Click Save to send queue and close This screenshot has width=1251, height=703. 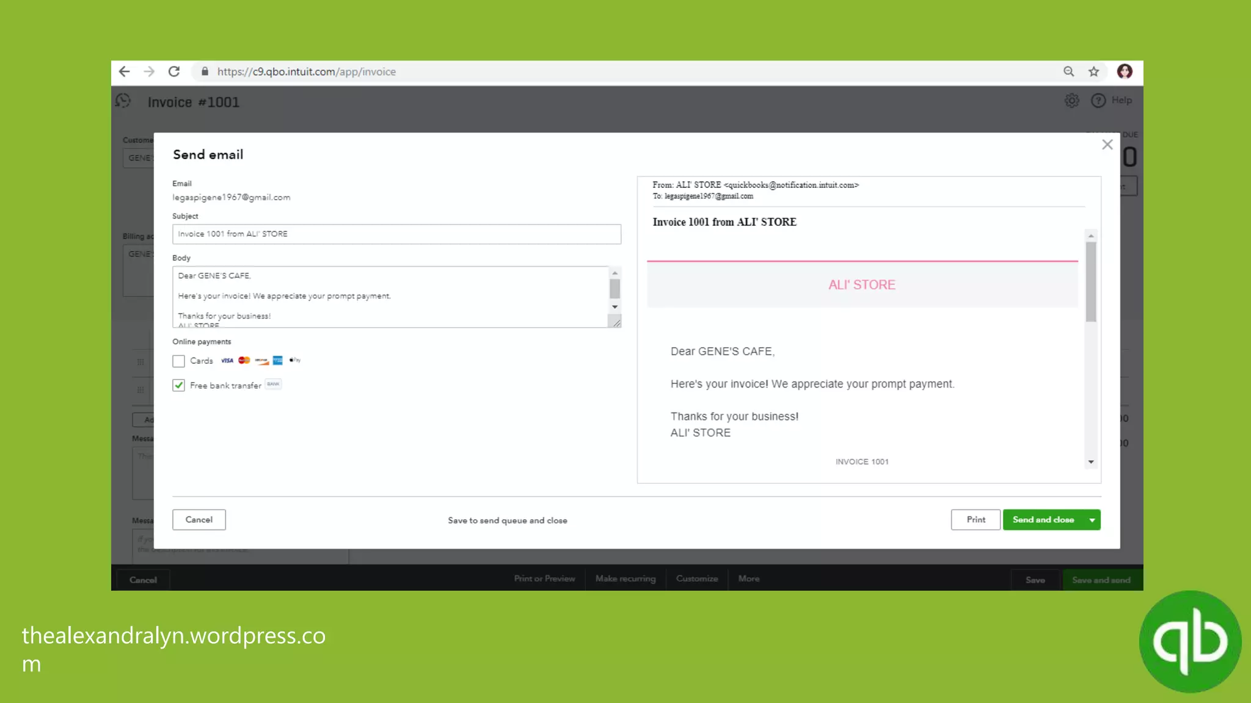point(507,521)
